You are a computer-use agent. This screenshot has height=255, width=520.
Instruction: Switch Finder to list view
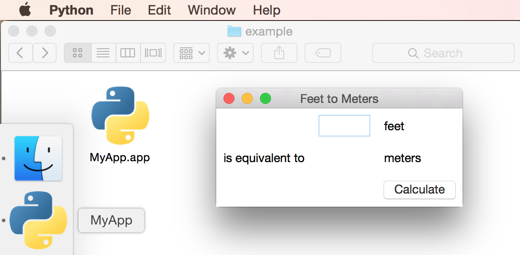(104, 53)
